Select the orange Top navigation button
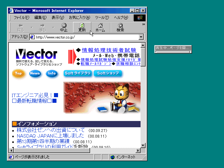This screenshot has height=168, width=224. (x=19, y=74)
